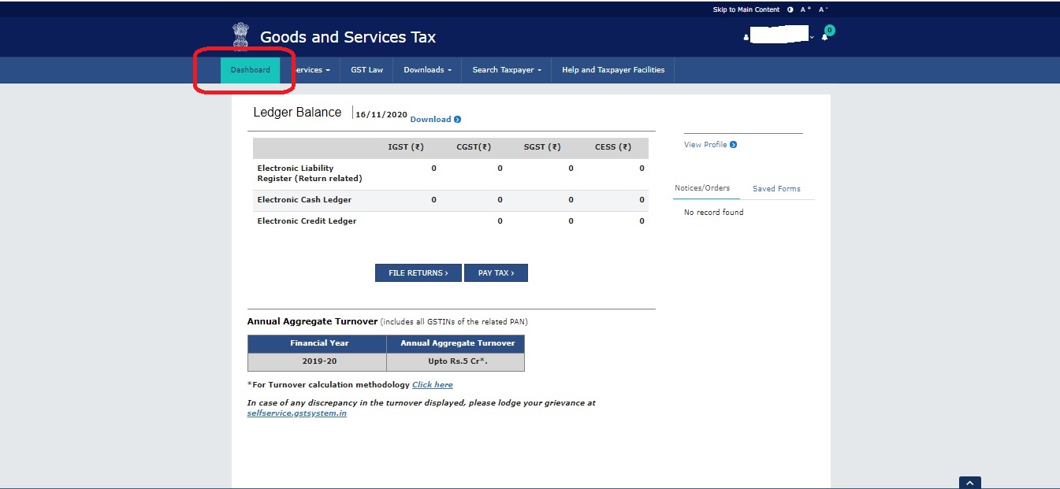Click the scroll-to-top arrow icon
Image resolution: width=1060 pixels, height=489 pixels.
(x=969, y=483)
